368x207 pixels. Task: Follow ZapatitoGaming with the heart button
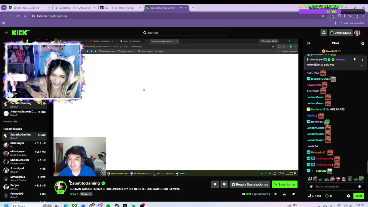pos(224,185)
